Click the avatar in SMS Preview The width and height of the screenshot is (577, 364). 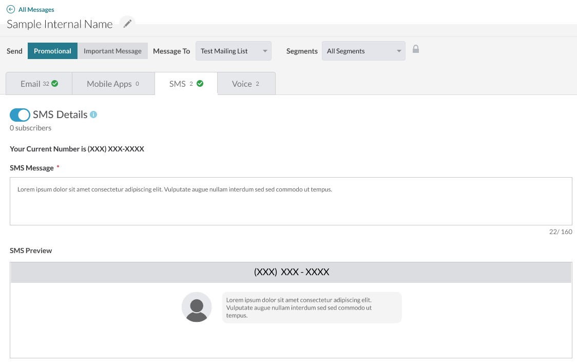pos(197,307)
